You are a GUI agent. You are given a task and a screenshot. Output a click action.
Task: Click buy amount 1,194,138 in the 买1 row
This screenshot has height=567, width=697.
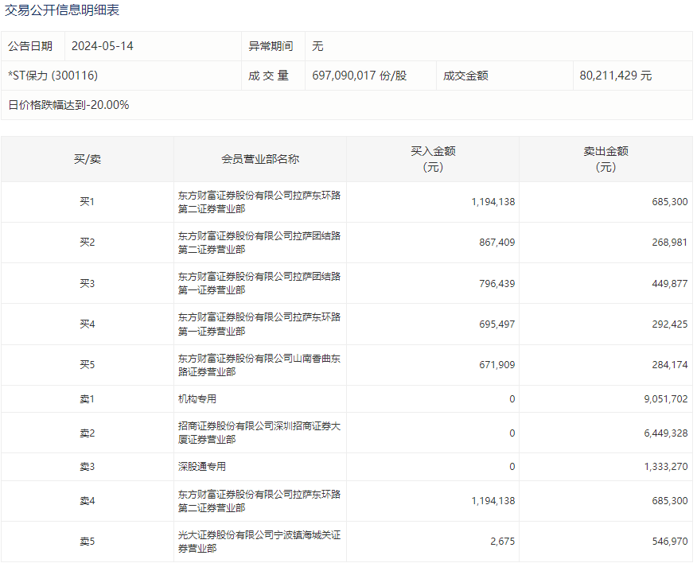point(493,202)
